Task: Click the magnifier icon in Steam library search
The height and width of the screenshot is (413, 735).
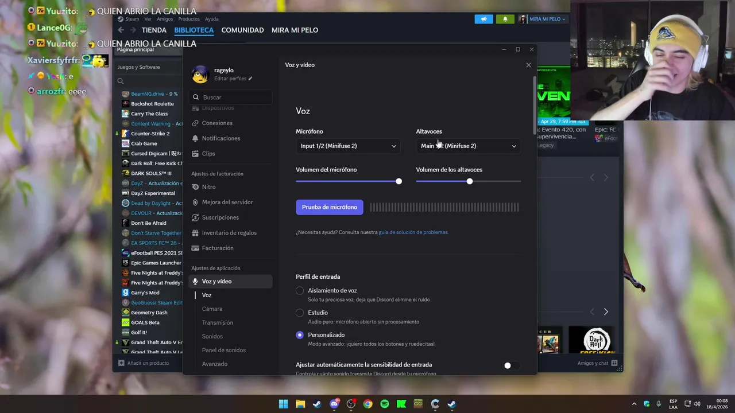Action: (x=121, y=81)
